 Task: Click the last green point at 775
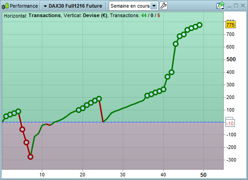(x=200, y=25)
